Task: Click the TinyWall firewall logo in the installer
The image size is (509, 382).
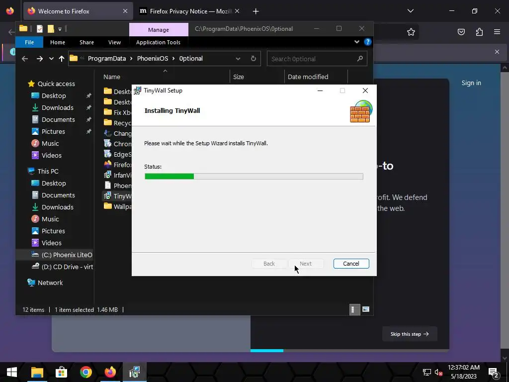Action: point(361,111)
